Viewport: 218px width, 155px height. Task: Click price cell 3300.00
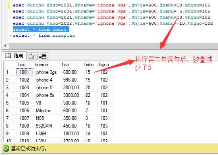71,95
